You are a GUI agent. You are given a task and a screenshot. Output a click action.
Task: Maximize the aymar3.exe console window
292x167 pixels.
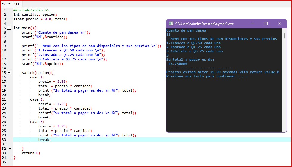tap(266, 24)
